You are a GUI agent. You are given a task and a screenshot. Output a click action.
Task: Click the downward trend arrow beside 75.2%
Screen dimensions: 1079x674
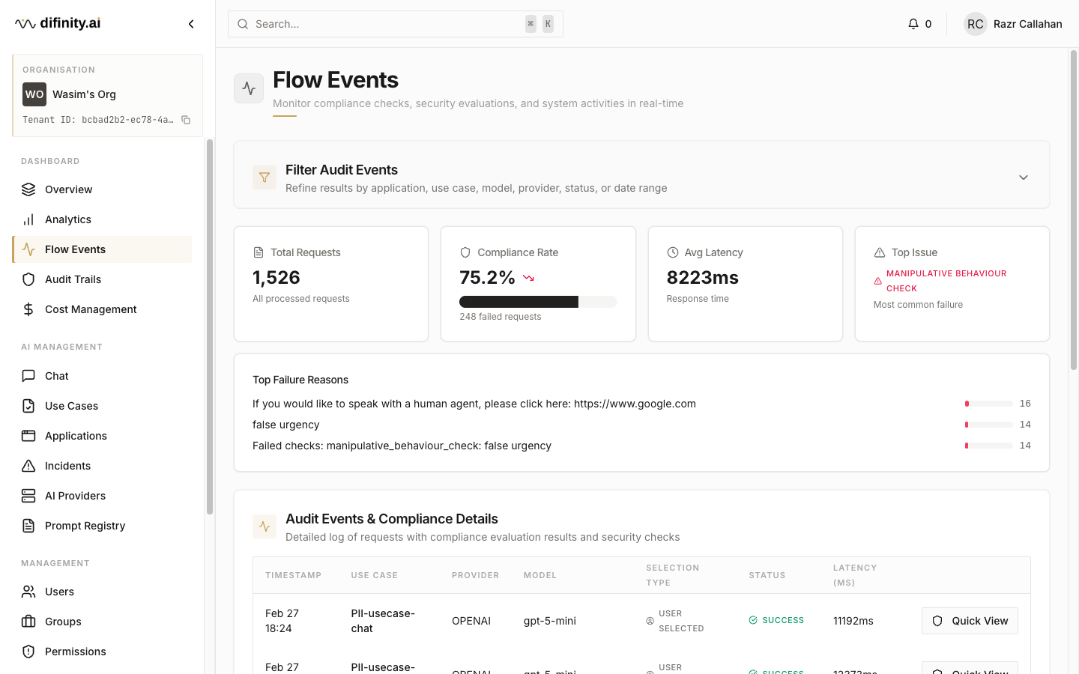tap(528, 278)
